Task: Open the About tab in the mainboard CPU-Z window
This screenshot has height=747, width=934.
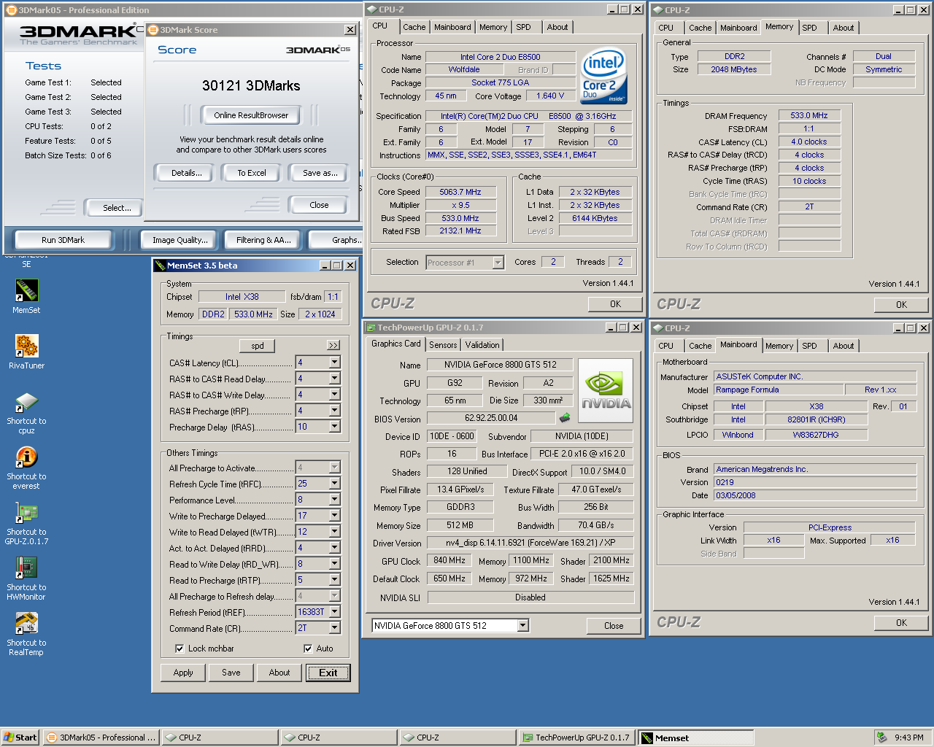Action: tap(843, 346)
